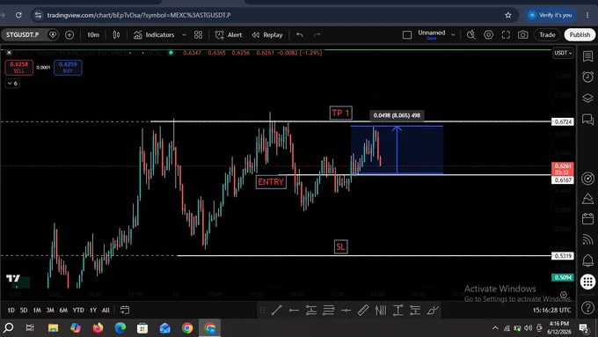598x337 pixels.
Task: Select the 1D time range
Action: (x=11, y=310)
